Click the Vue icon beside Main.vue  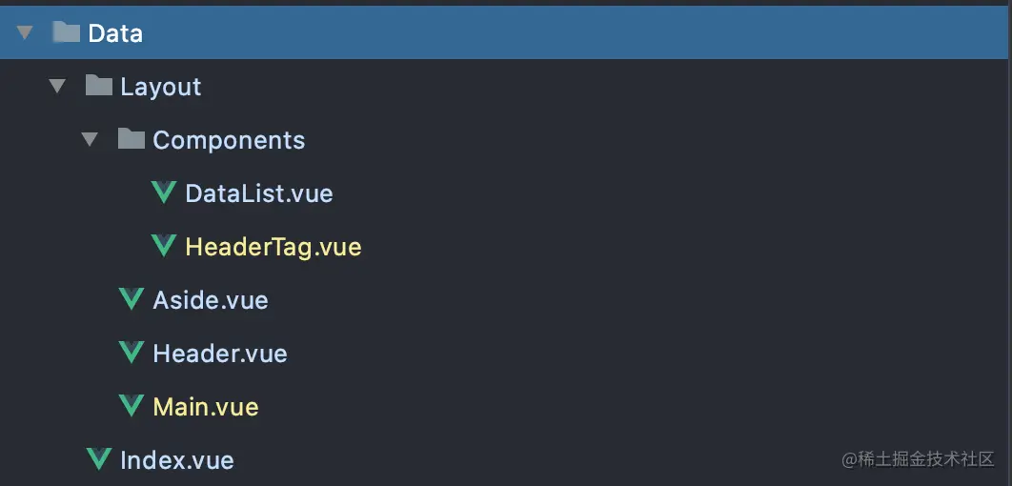[132, 406]
